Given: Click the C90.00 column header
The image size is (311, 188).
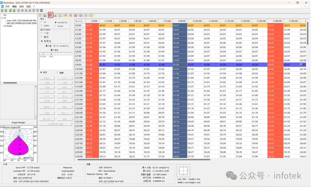Looking at the screenshot, I should (x=180, y=21).
